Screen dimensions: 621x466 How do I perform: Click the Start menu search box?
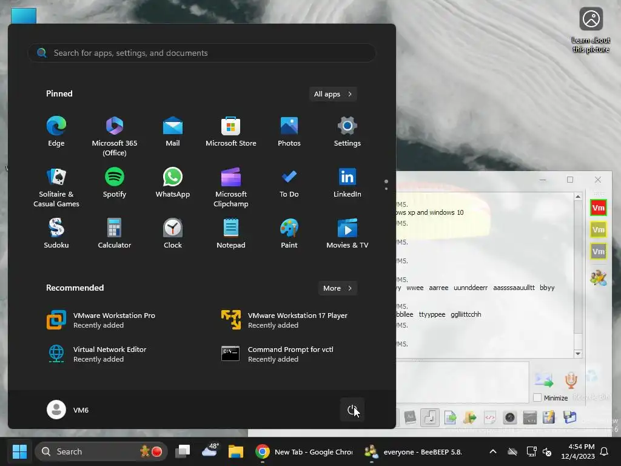[x=202, y=53]
